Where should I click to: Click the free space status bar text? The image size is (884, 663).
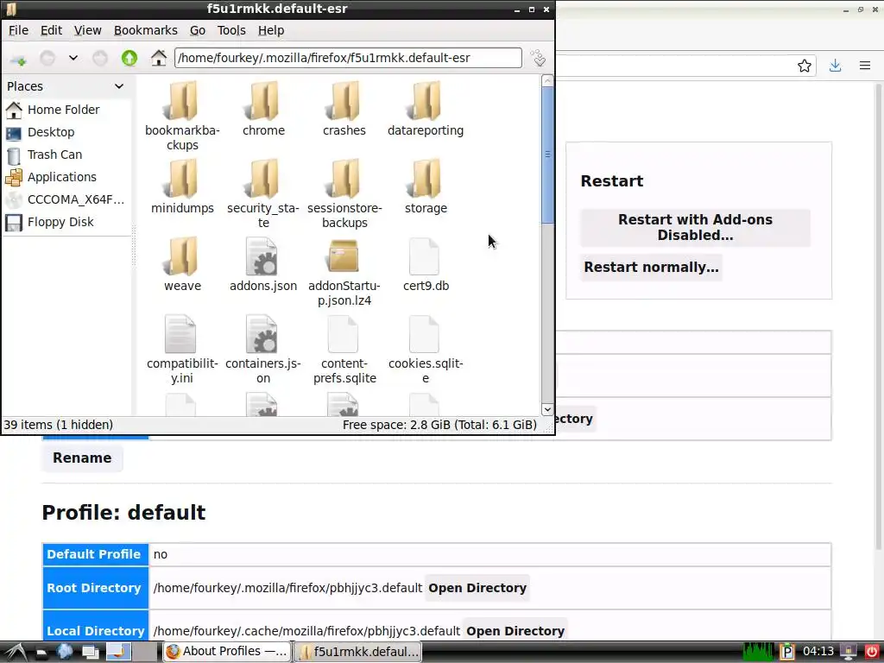(439, 425)
